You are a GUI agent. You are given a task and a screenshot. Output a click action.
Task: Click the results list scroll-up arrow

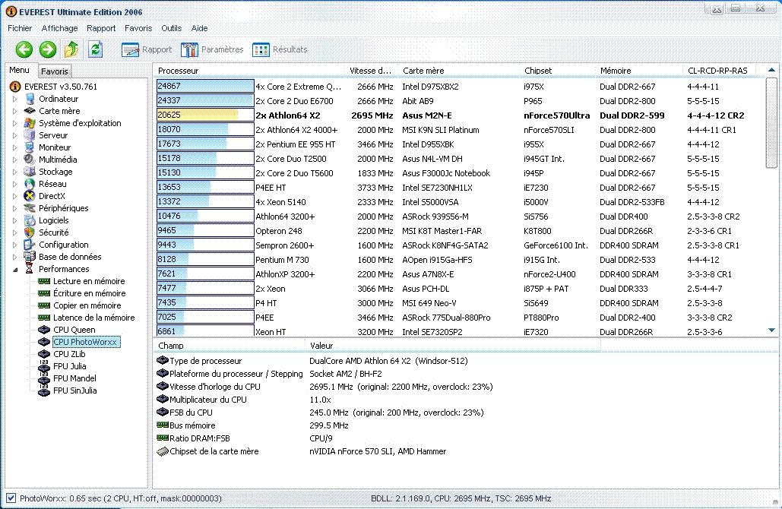point(771,71)
